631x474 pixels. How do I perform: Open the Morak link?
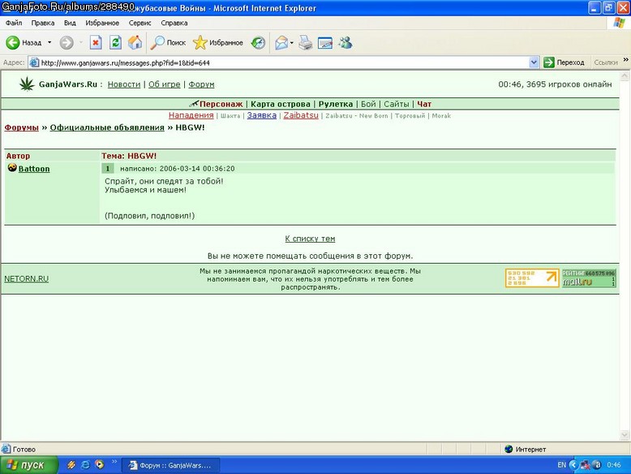(441, 115)
